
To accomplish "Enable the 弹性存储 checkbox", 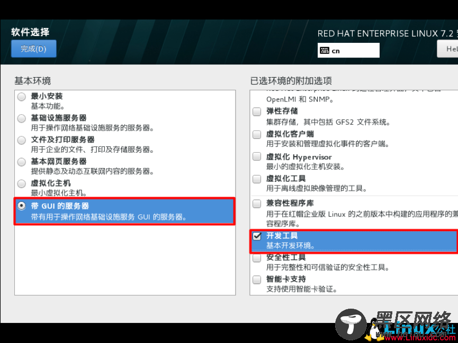I will tap(257, 112).
